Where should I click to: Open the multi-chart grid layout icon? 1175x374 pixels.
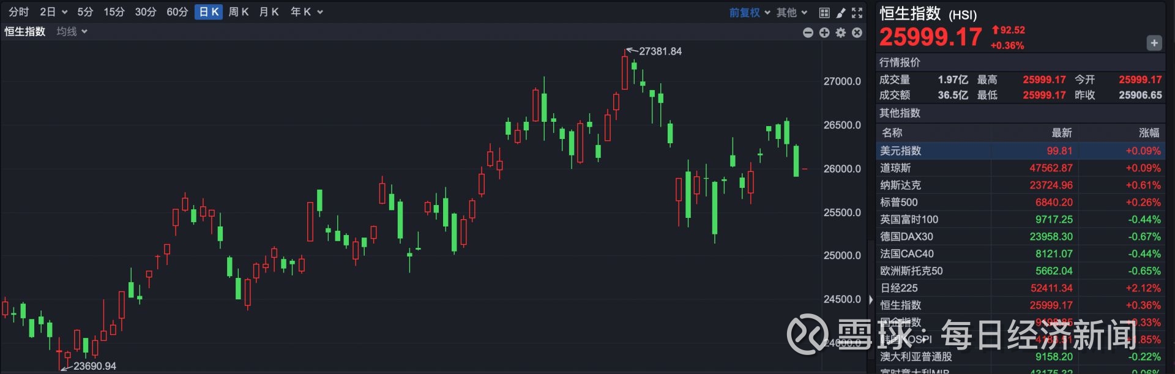click(824, 12)
